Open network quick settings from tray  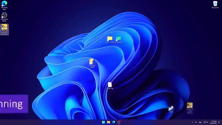[205, 122]
